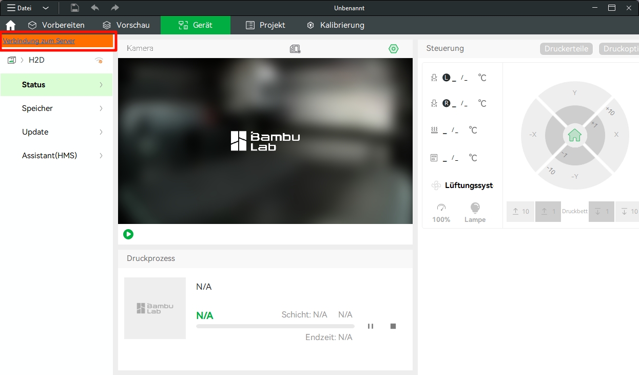639x375 pixels.
Task: Move X axis -10 on the outer ring
Action: point(533,135)
